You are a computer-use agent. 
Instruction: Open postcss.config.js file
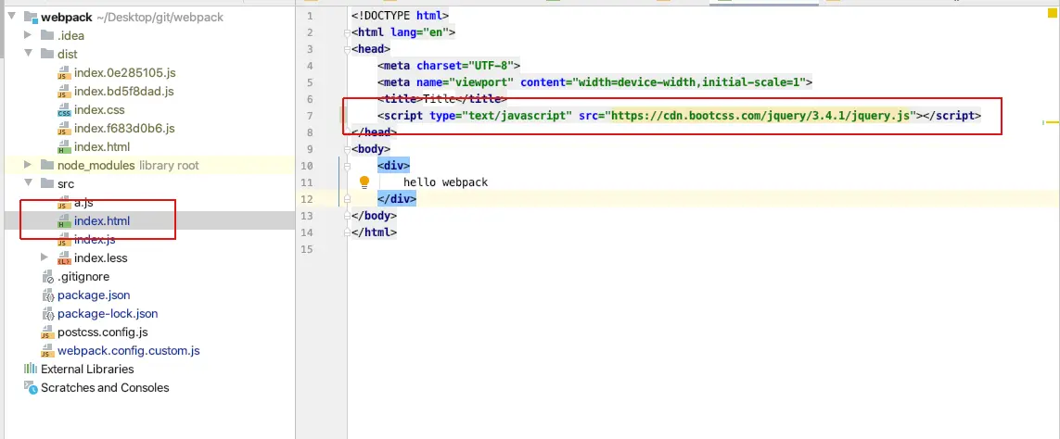click(x=103, y=332)
